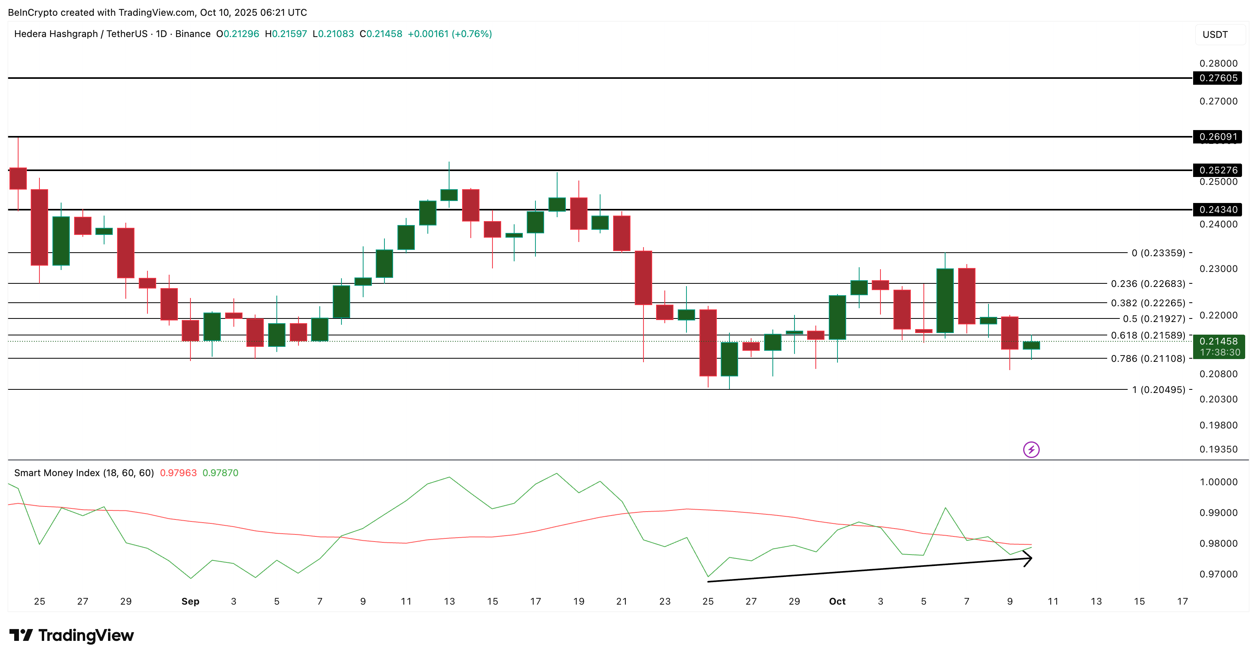The width and height of the screenshot is (1257, 659).
Task: Click the Fib 1 (0.20495) label
Action: click(x=1158, y=389)
